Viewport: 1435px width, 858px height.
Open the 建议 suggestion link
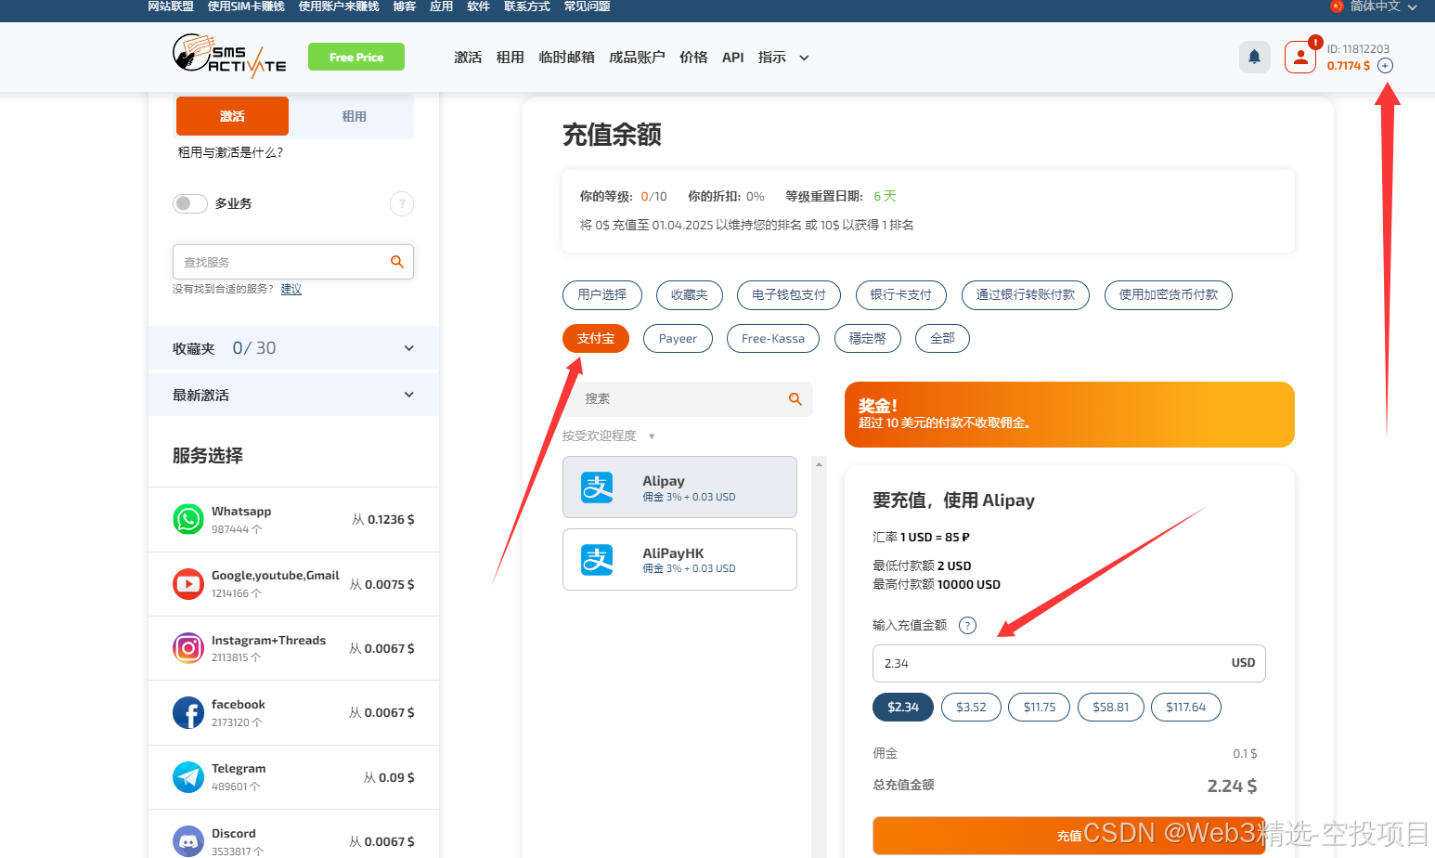click(x=291, y=289)
